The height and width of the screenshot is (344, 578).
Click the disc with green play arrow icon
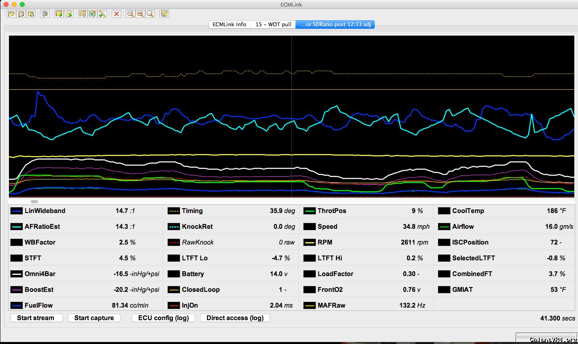69,14
